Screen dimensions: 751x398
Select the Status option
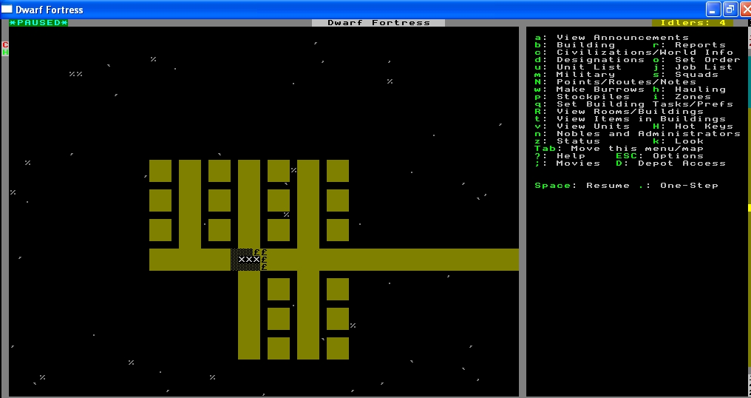pos(568,141)
